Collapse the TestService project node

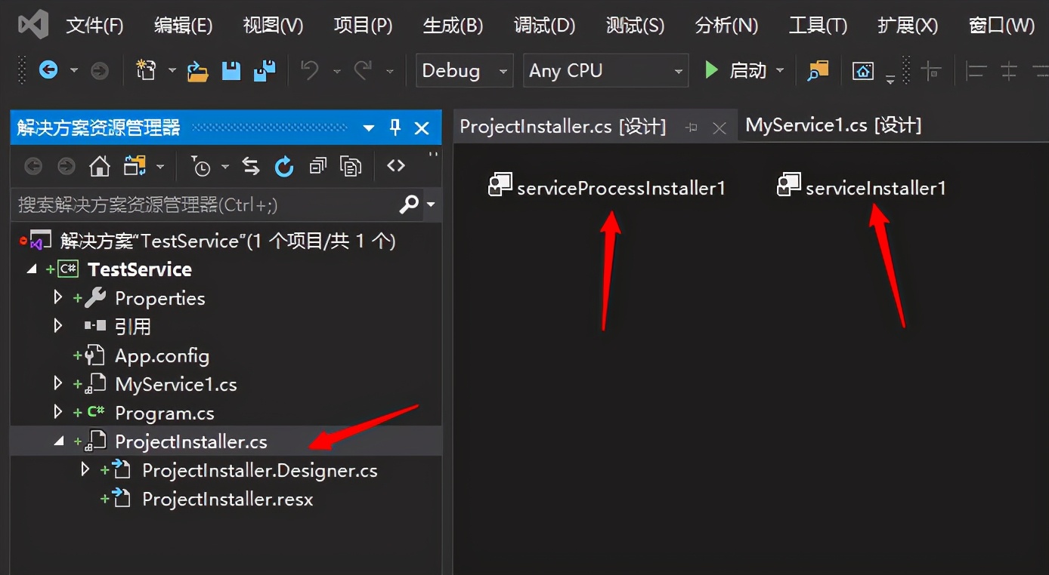(32, 269)
